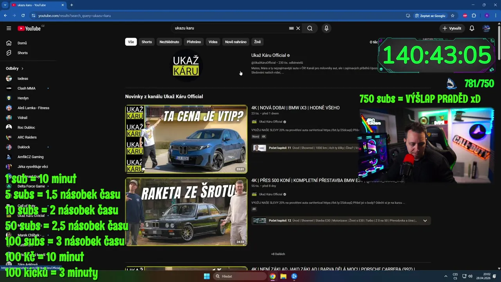Open the ARC Raiders subscription channel
The width and height of the screenshot is (501, 282).
pyautogui.click(x=27, y=137)
